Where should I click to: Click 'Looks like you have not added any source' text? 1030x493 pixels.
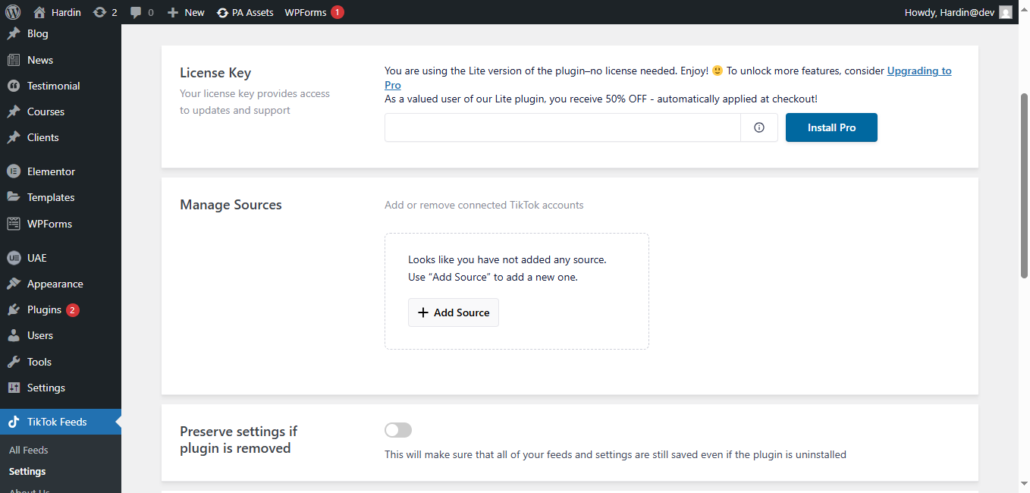point(507,259)
